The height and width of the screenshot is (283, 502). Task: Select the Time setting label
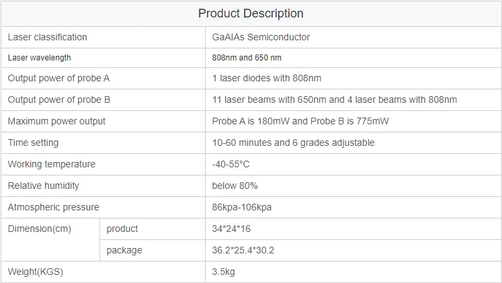[33, 143]
